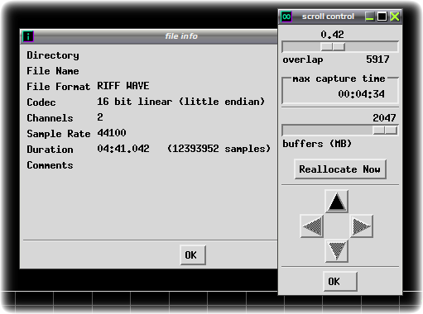Click the sample rate value 44100

(112, 133)
